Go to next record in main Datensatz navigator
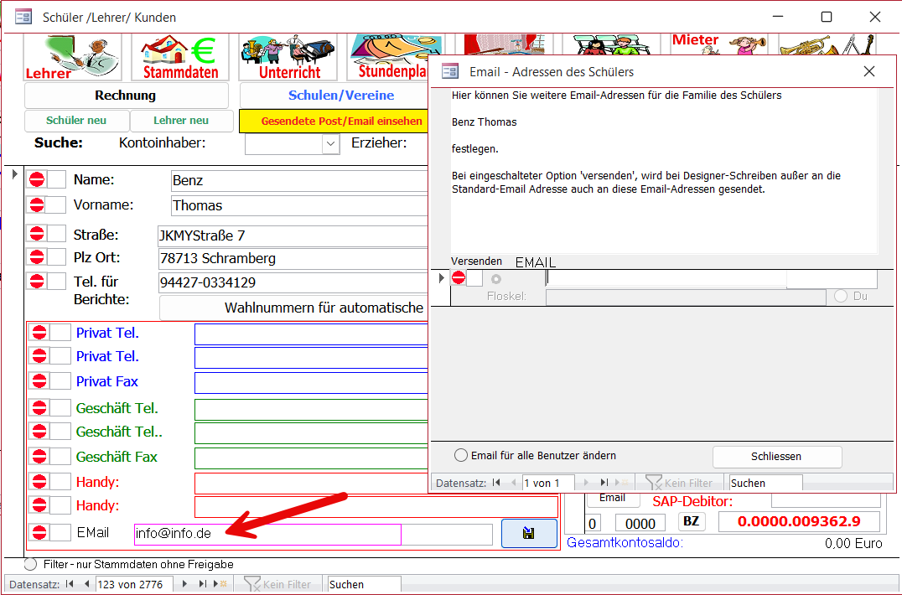 (184, 584)
